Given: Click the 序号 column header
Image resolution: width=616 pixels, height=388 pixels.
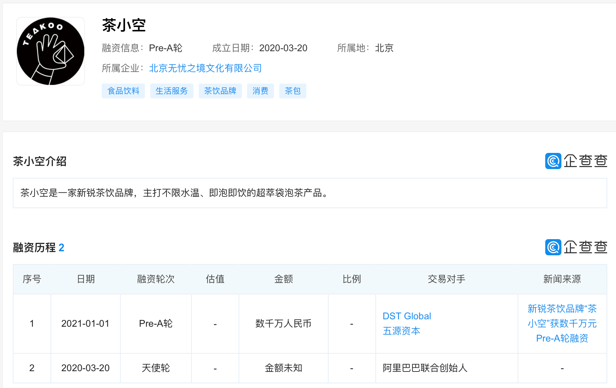Looking at the screenshot, I should point(32,279).
